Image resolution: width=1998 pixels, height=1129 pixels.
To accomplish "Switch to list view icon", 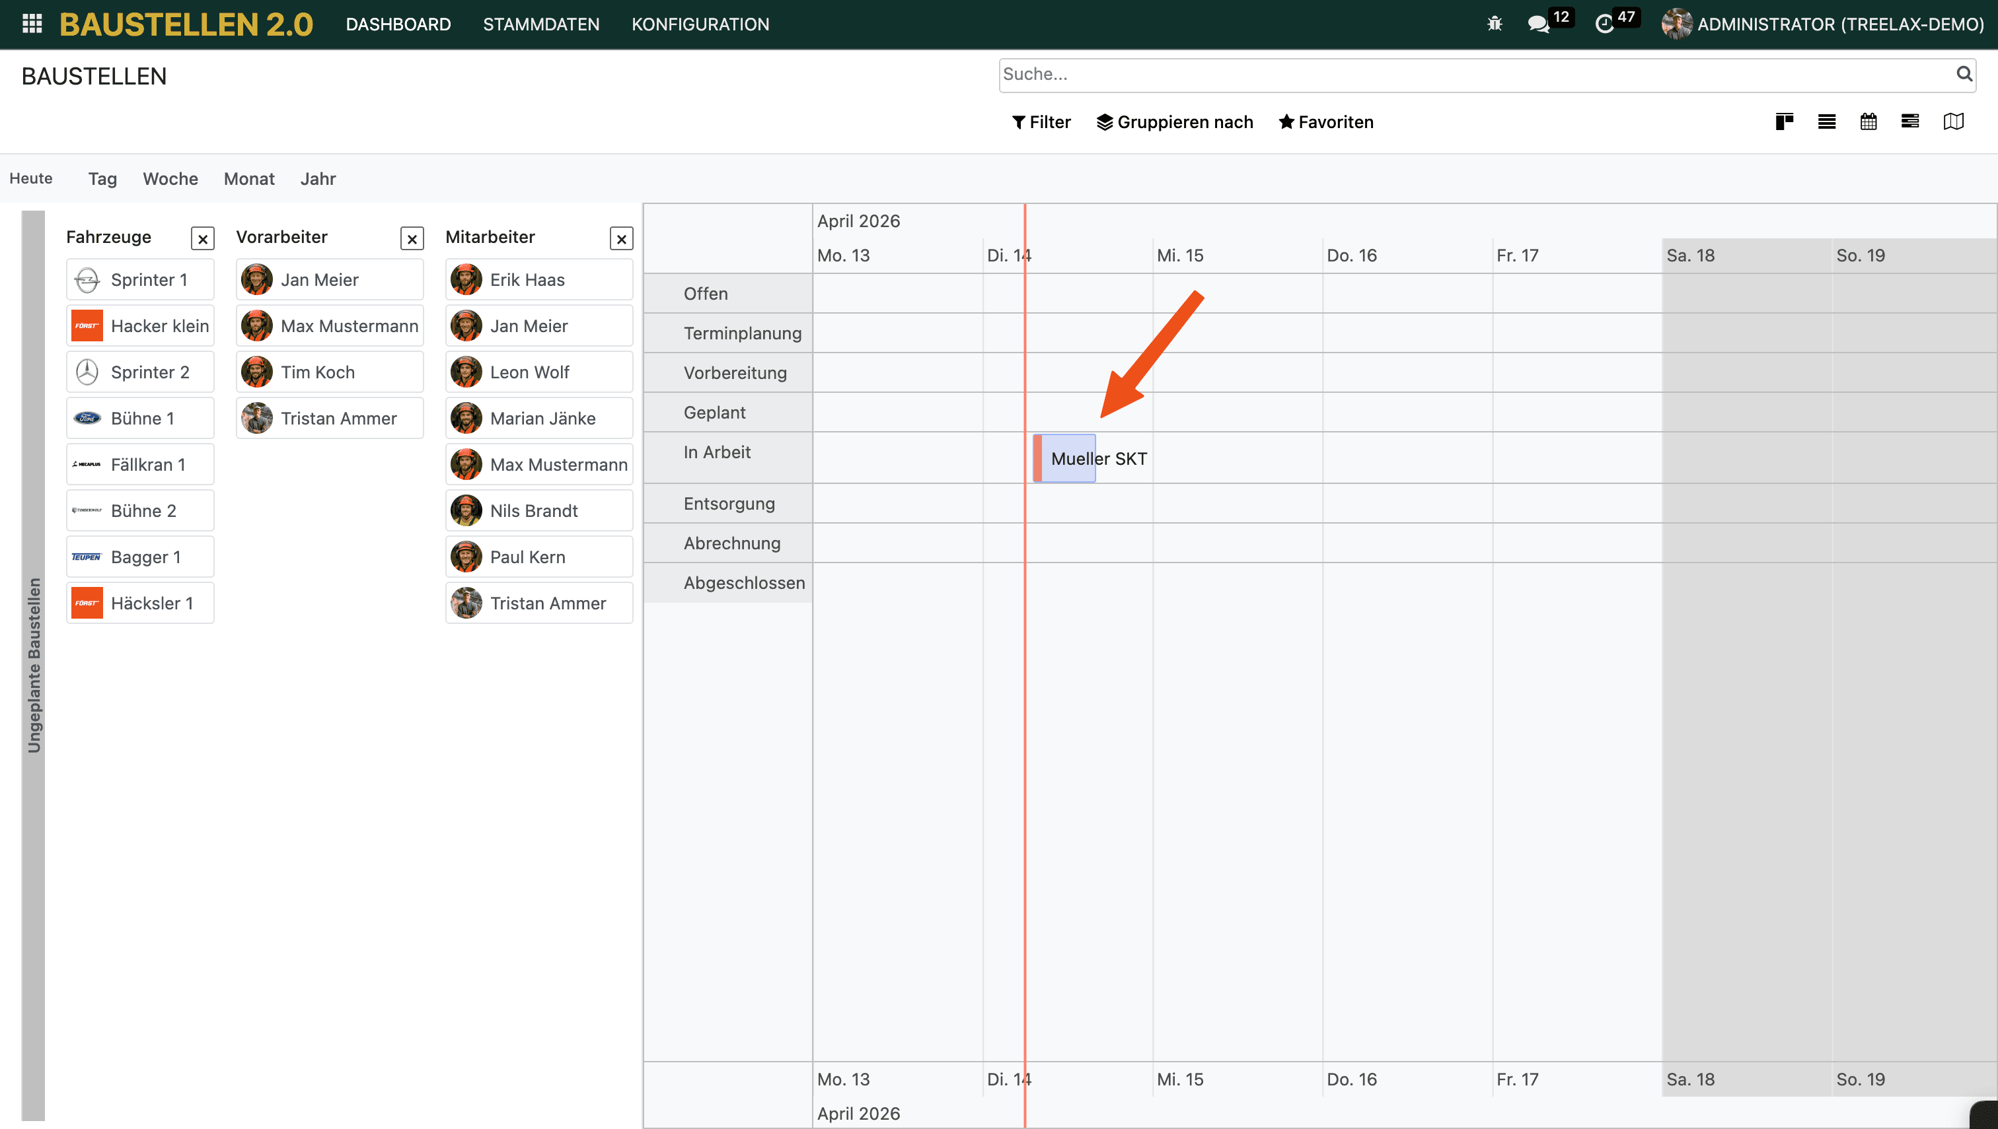I will coord(1826,121).
